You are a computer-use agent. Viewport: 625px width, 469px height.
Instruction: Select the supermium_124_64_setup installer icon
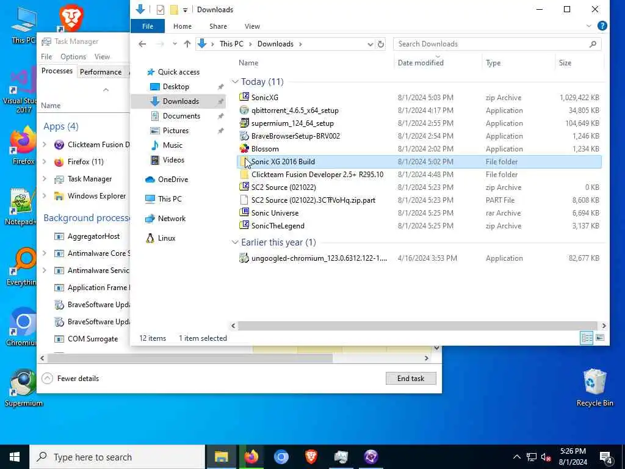(244, 123)
